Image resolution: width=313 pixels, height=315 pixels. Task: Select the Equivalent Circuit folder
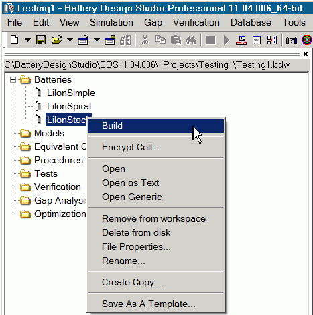[x=60, y=146]
